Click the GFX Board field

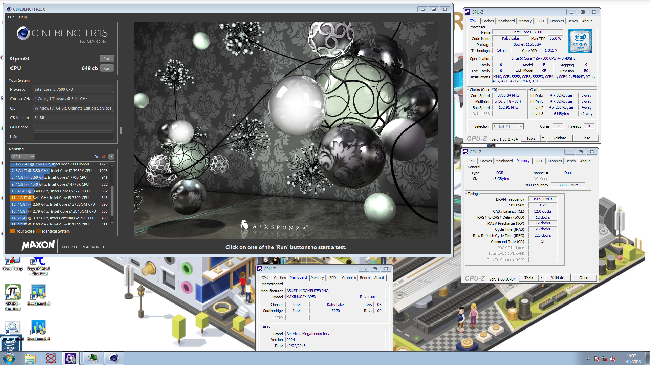73,127
